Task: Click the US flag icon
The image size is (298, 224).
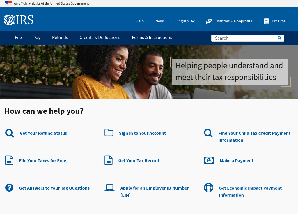Action: [8, 3]
